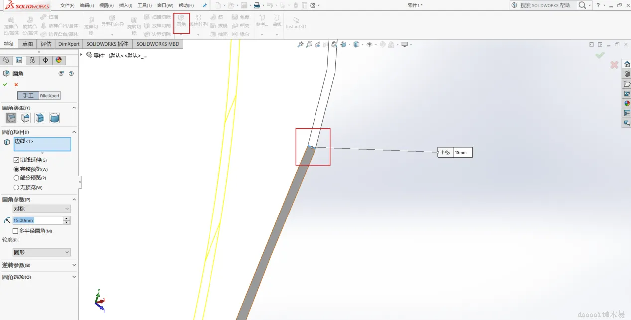Image resolution: width=631 pixels, height=320 pixels.
Task: Select constant size fillet type icon
Action: tap(11, 118)
